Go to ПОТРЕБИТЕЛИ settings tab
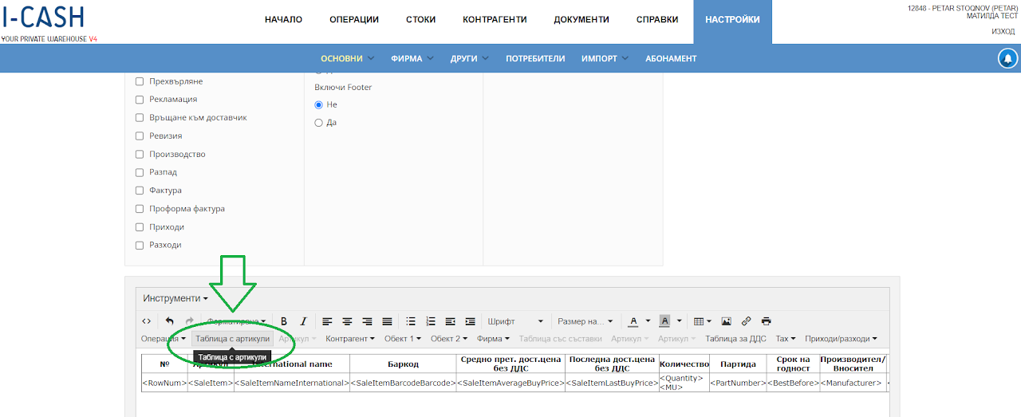The image size is (1021, 417). pos(535,58)
